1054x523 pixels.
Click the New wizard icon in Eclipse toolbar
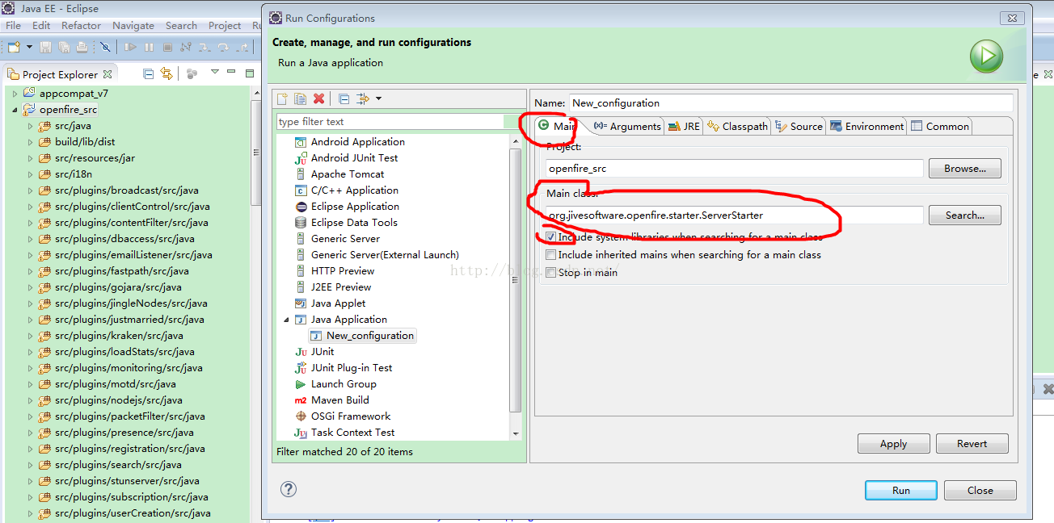coord(14,48)
